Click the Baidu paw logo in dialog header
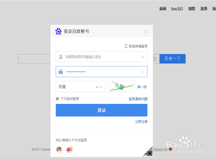The height and width of the screenshot is (159, 216). point(58,31)
